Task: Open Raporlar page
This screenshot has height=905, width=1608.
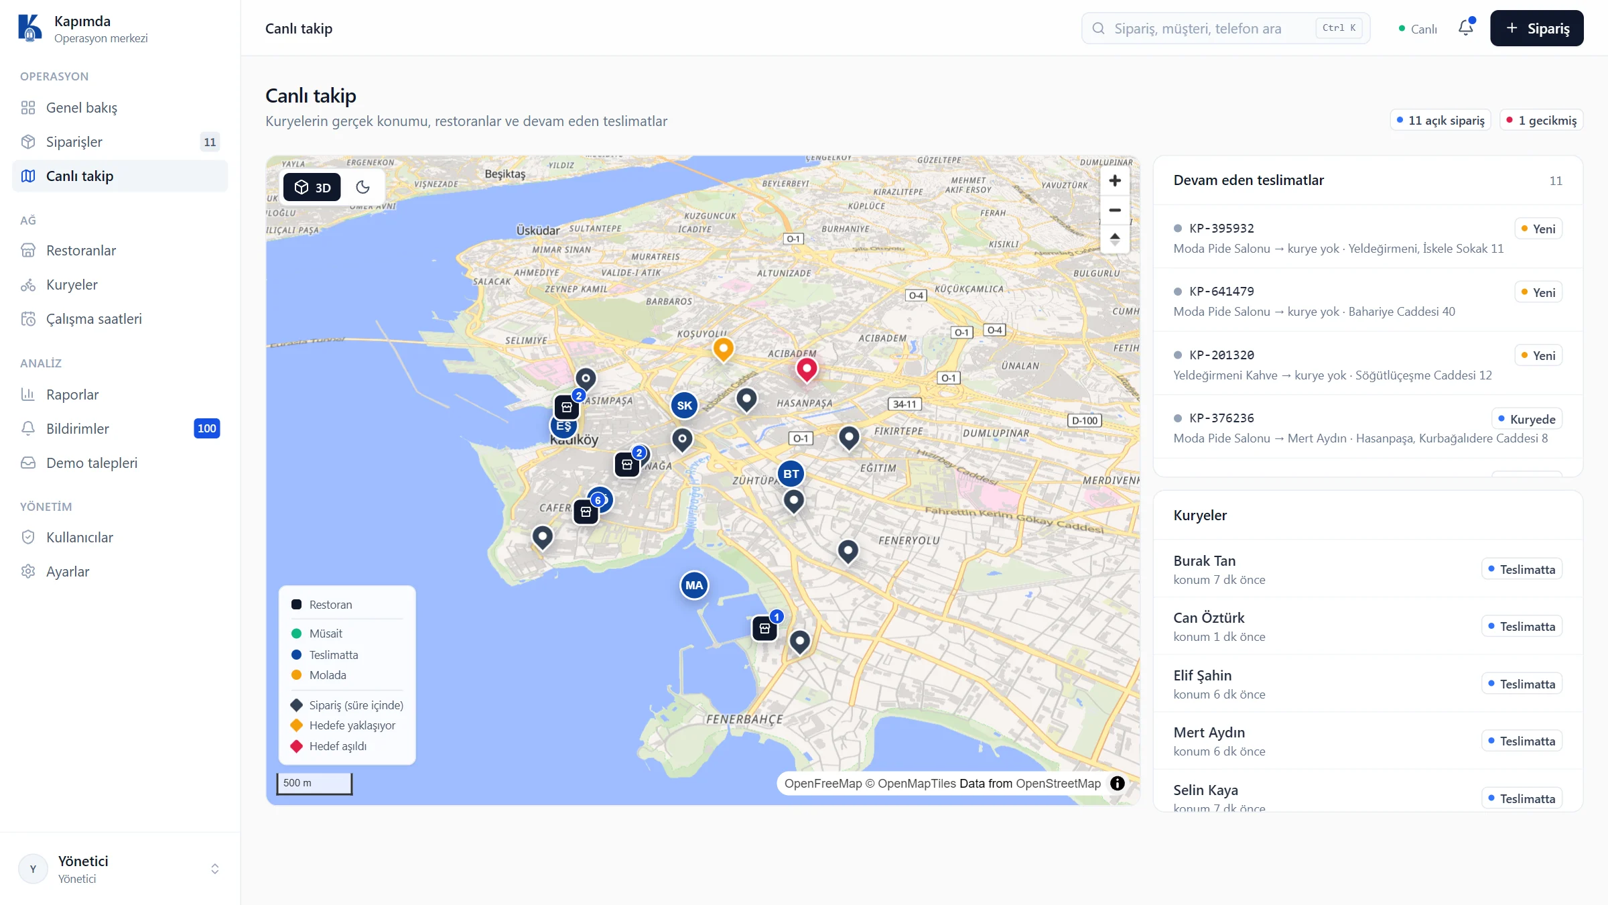Action: 120,395
